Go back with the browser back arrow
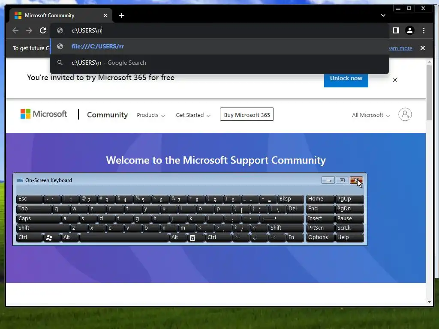 click(x=15, y=30)
